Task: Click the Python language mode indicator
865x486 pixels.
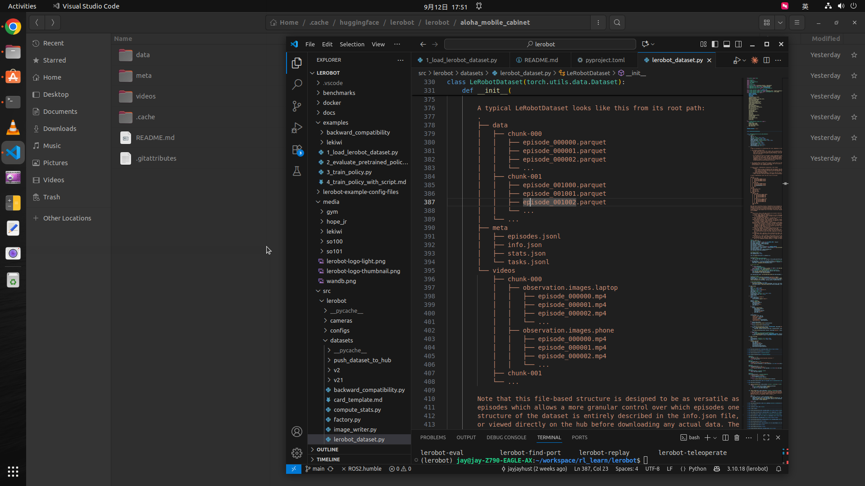Action: 697,469
